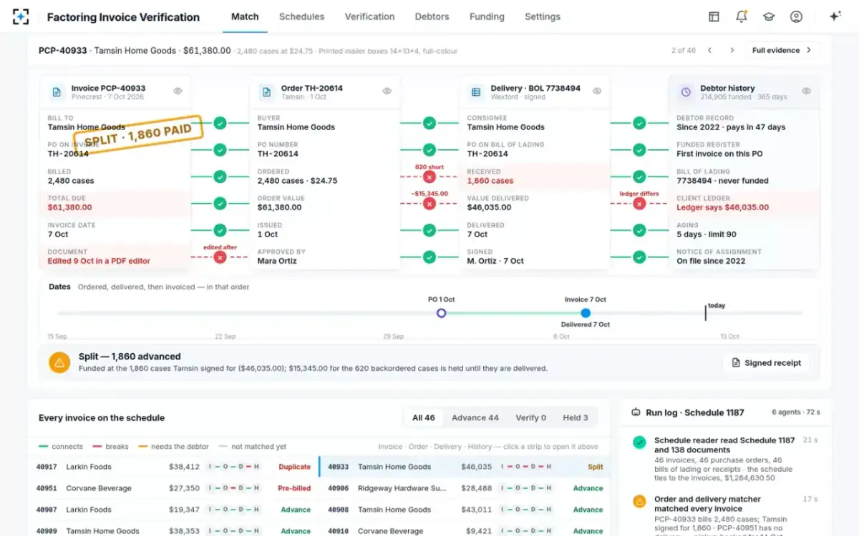Open invoice 40908 Tamsin Home Goods row
Viewport: 859px width, 536px height.
pyautogui.click(x=464, y=510)
